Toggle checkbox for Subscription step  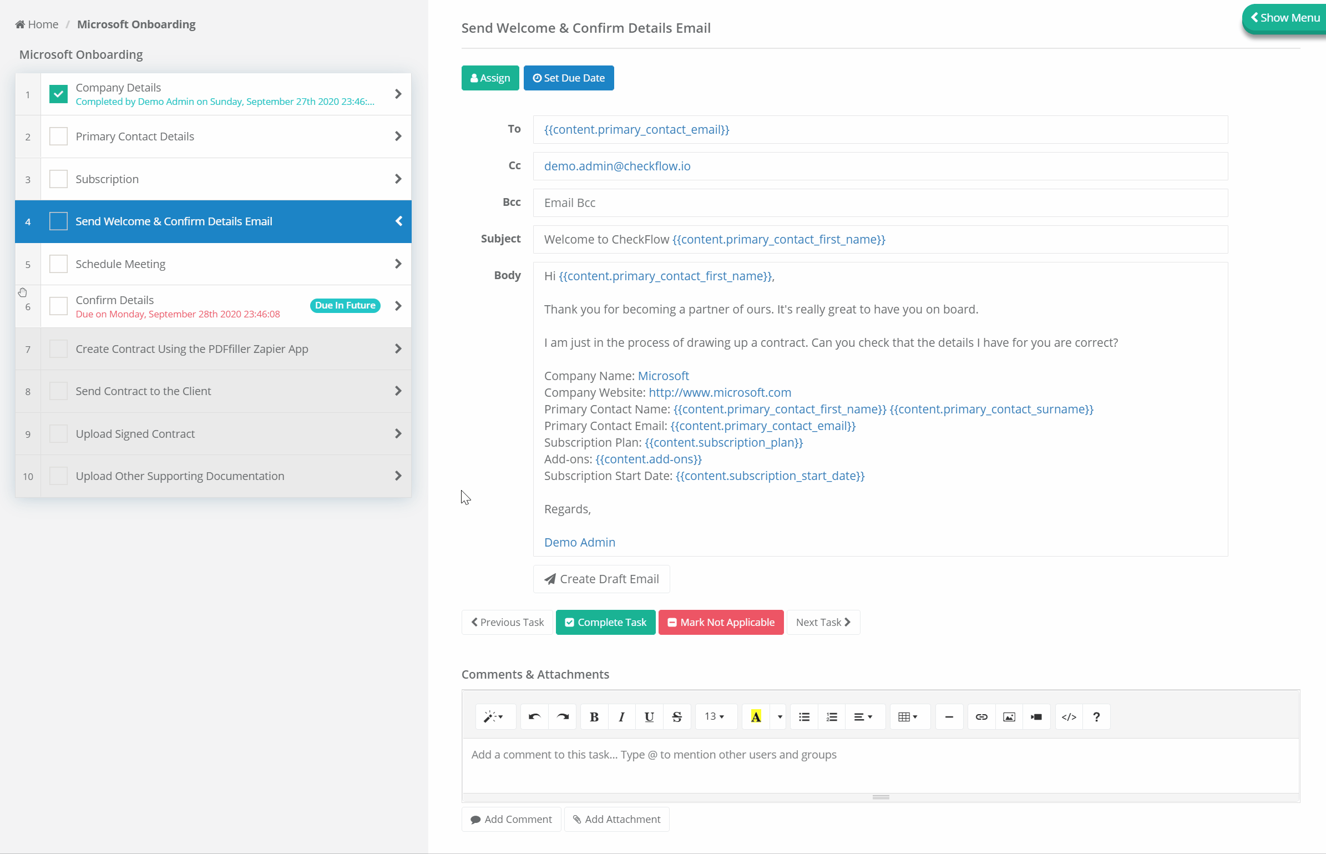pos(58,179)
